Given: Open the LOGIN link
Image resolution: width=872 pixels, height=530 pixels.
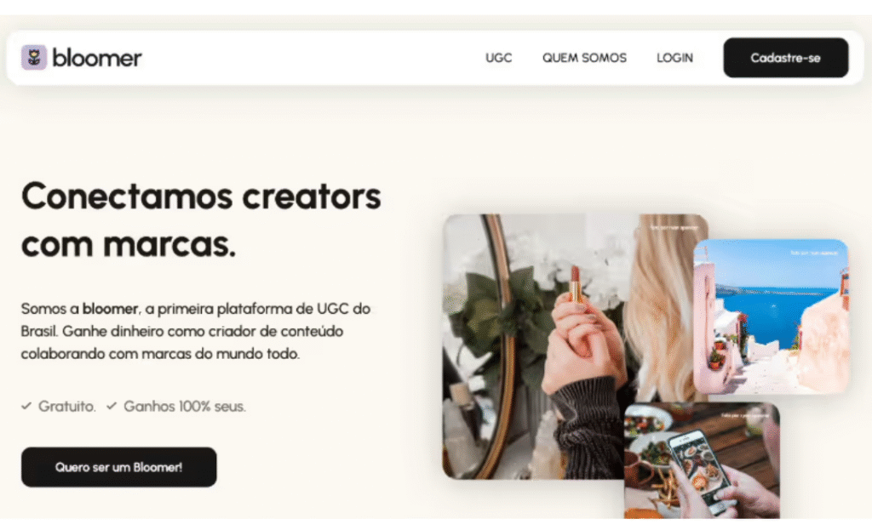Looking at the screenshot, I should click(674, 58).
